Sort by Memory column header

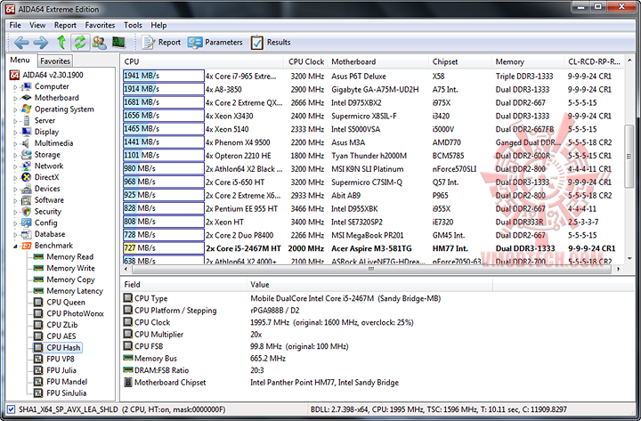point(527,61)
